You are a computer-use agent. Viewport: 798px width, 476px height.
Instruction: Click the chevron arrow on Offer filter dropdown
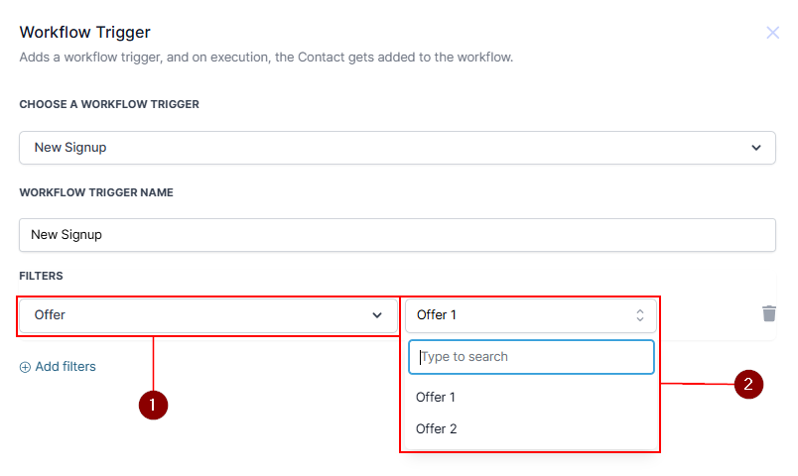[x=377, y=315]
